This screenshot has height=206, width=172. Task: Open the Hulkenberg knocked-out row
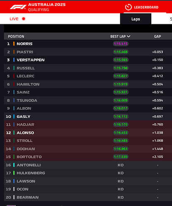[88, 173]
